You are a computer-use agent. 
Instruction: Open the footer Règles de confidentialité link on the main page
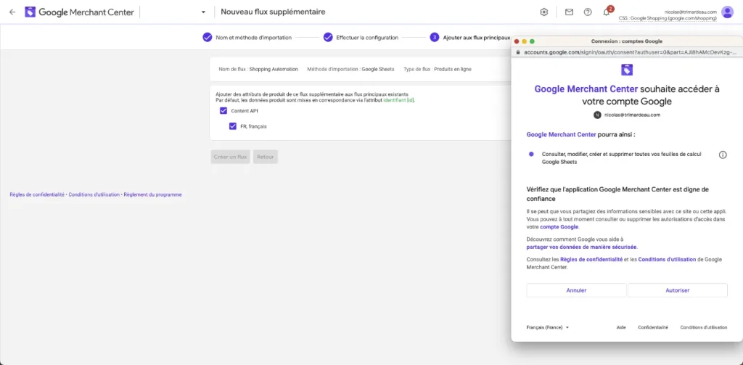[37, 194]
